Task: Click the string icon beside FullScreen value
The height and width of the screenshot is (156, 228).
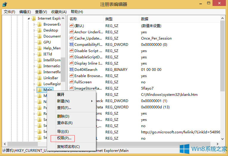Action: [x=71, y=82]
